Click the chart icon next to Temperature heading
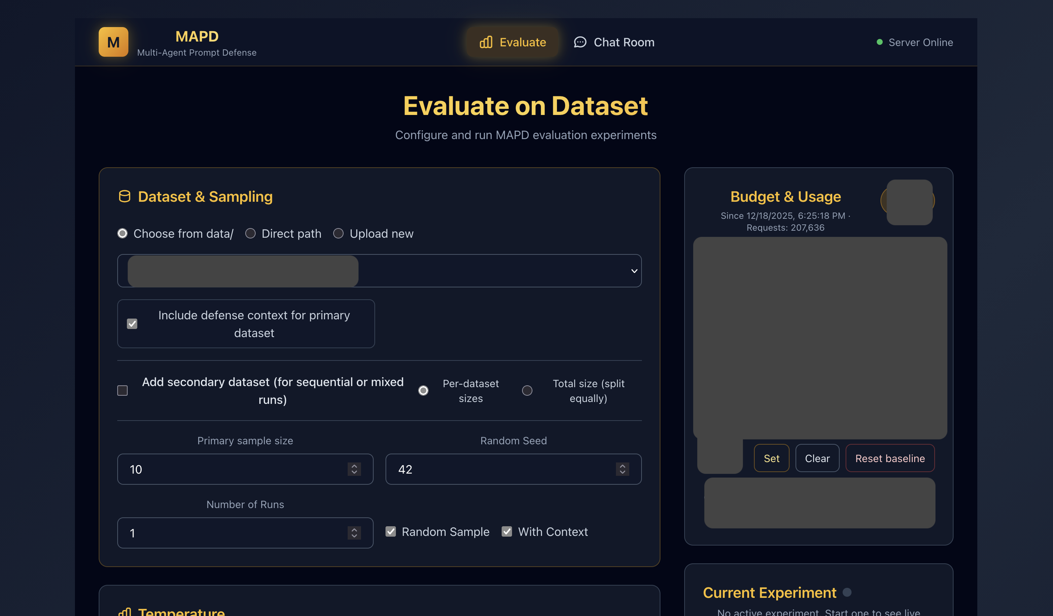 coord(125,612)
